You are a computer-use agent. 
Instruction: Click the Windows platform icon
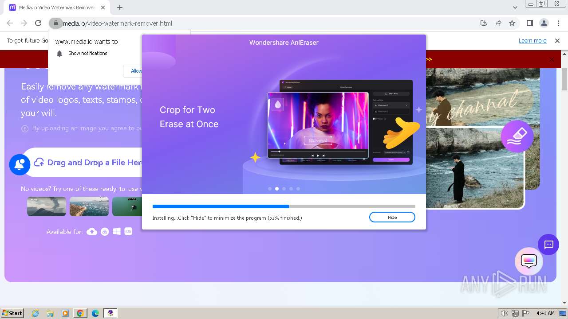(x=117, y=231)
